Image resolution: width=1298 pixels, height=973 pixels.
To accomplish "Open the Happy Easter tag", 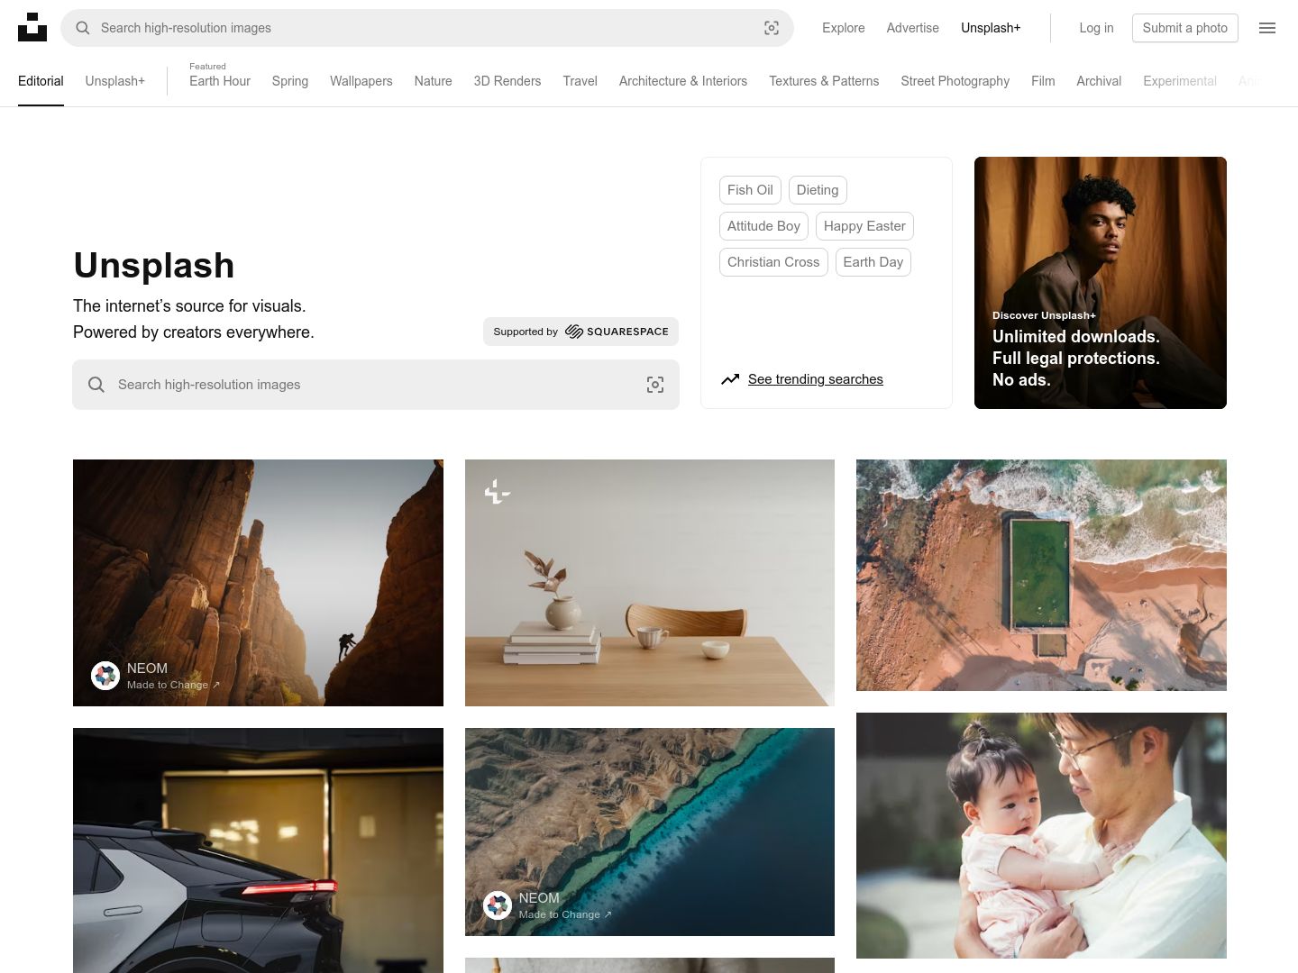I will [x=864, y=226].
